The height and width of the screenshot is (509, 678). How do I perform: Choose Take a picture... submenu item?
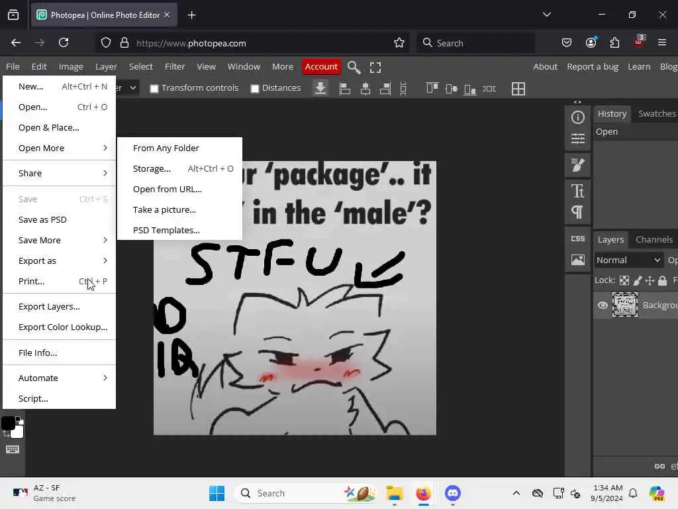[179, 209]
